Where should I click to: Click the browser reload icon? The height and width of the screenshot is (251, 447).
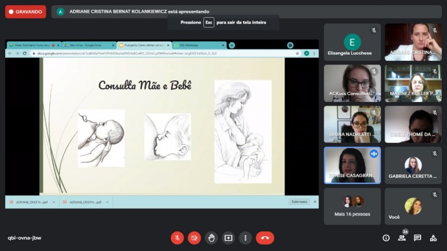pyautogui.click(x=25, y=53)
